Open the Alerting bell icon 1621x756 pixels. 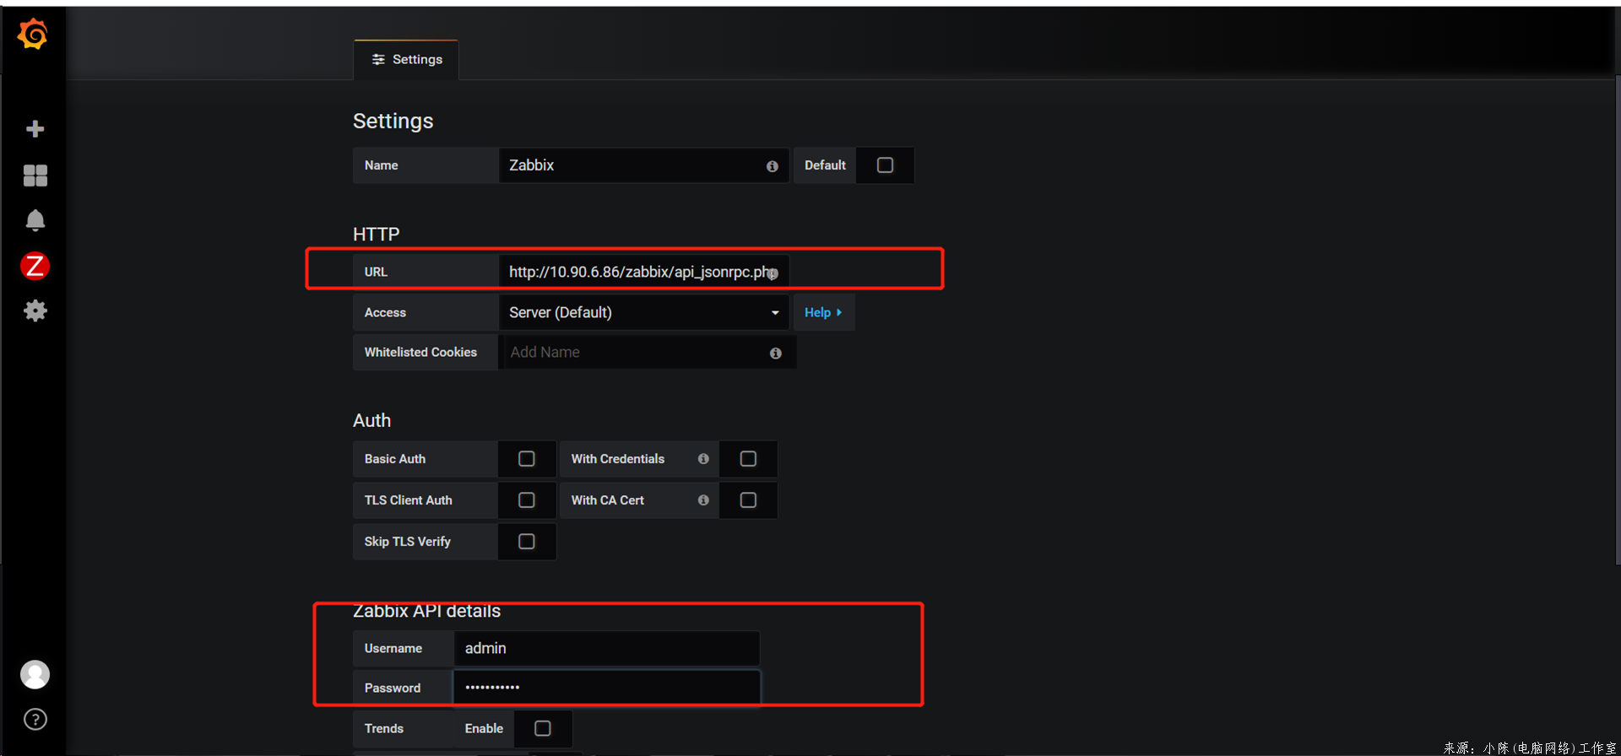click(35, 220)
